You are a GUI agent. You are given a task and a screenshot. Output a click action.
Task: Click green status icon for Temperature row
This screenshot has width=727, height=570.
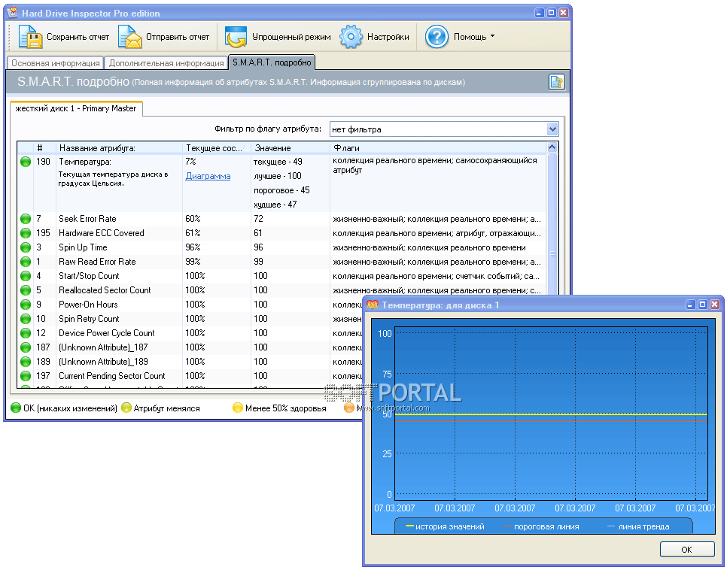click(x=26, y=162)
